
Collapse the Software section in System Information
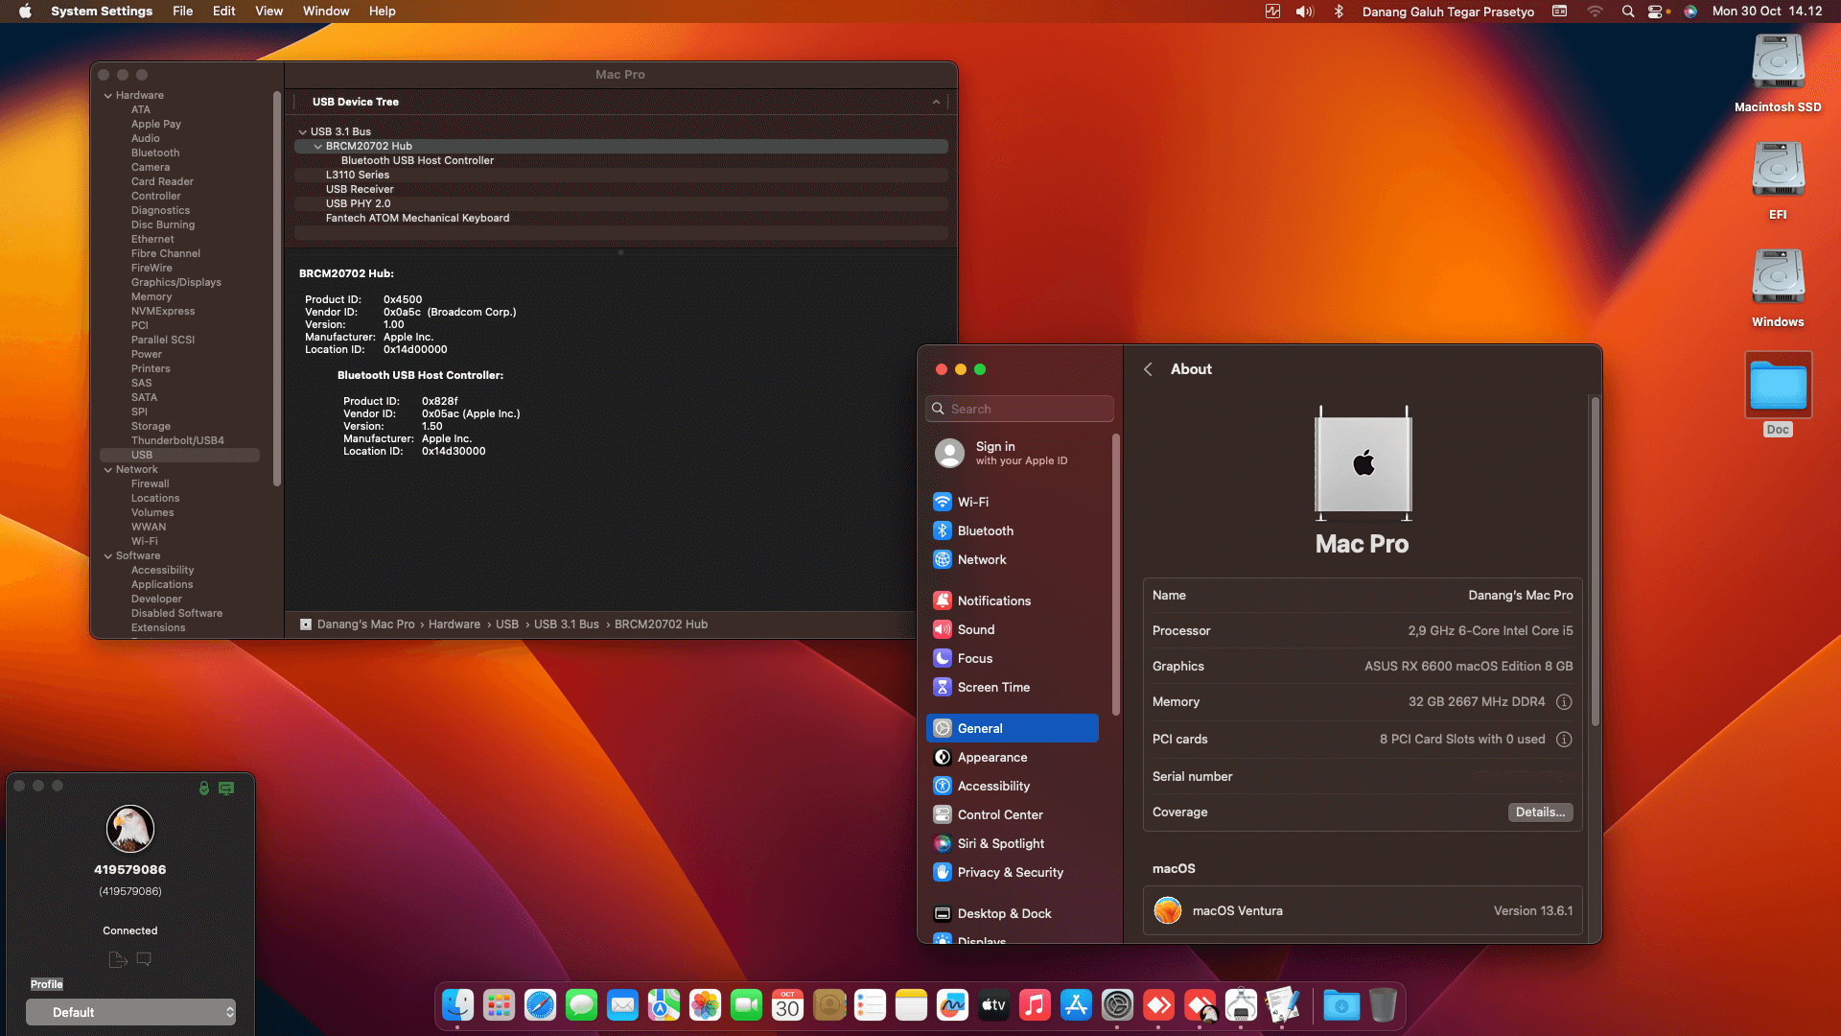click(108, 556)
